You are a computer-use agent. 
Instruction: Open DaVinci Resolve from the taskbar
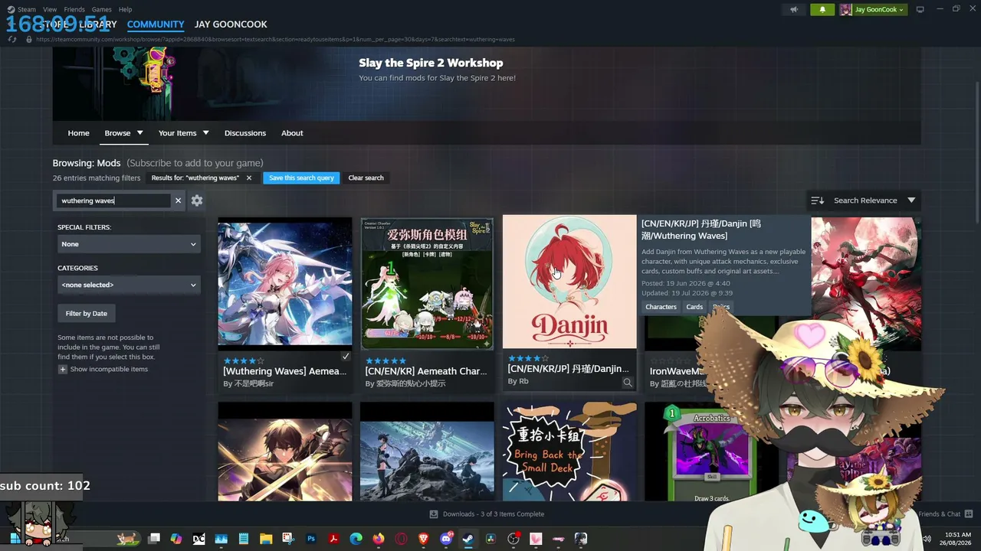point(490,539)
